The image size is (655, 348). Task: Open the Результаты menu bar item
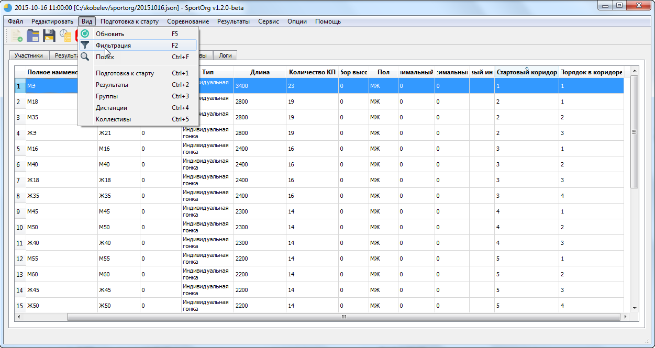(234, 21)
